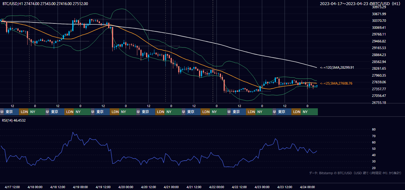Select the 4/22 12:00 date label
This screenshot has width=405, height=190.
(239, 187)
